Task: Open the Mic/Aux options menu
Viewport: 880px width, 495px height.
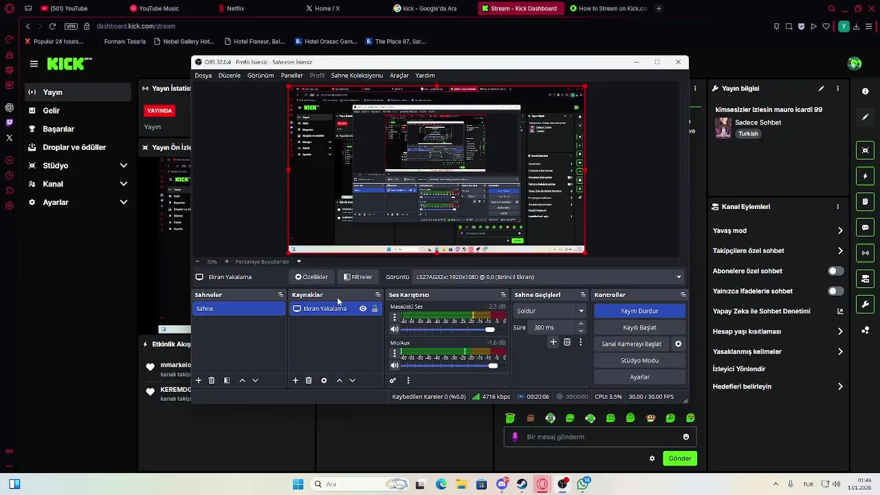Action: click(394, 353)
